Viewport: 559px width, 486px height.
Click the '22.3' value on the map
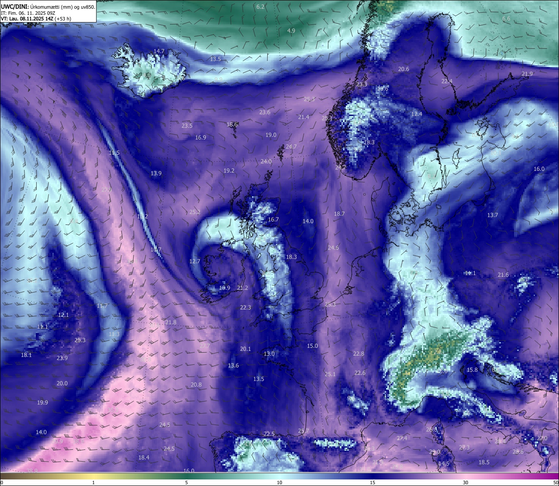(x=245, y=307)
